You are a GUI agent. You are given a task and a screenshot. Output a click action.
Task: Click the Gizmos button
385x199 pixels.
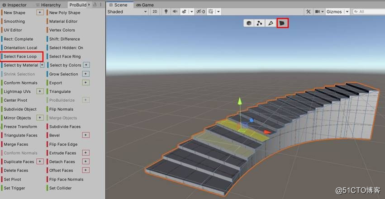(334, 11)
